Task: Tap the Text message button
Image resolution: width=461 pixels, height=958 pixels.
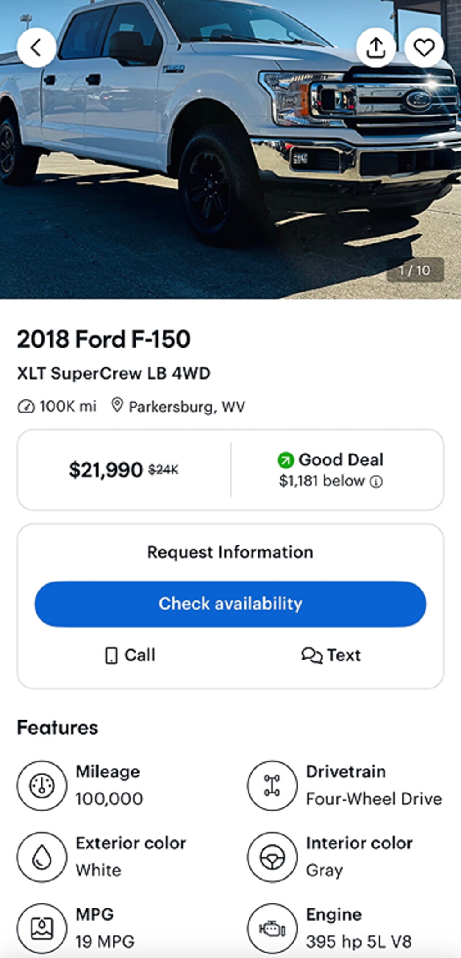Action: coord(331,655)
